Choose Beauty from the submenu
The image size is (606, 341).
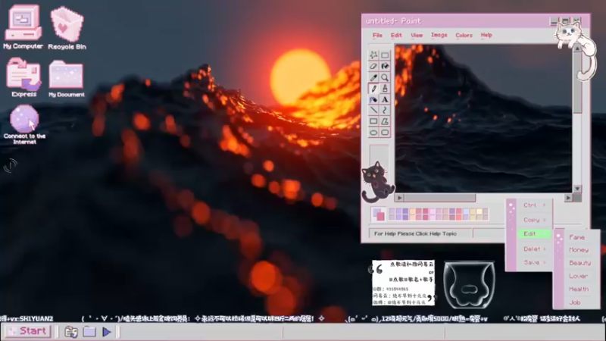[x=579, y=263]
